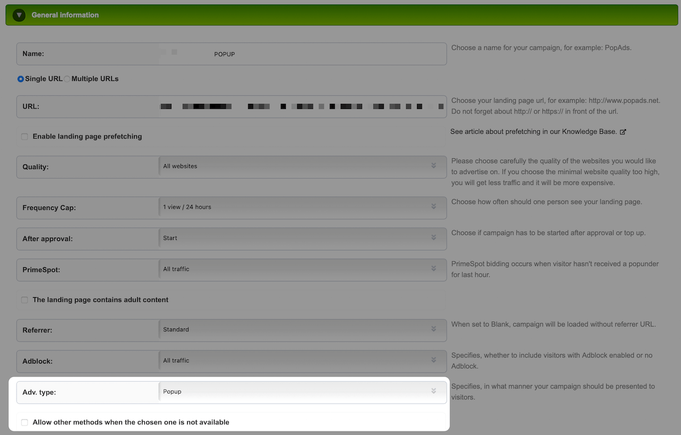Click the PrimeSpot bidding help description
This screenshot has height=435, width=681.
tap(555, 269)
